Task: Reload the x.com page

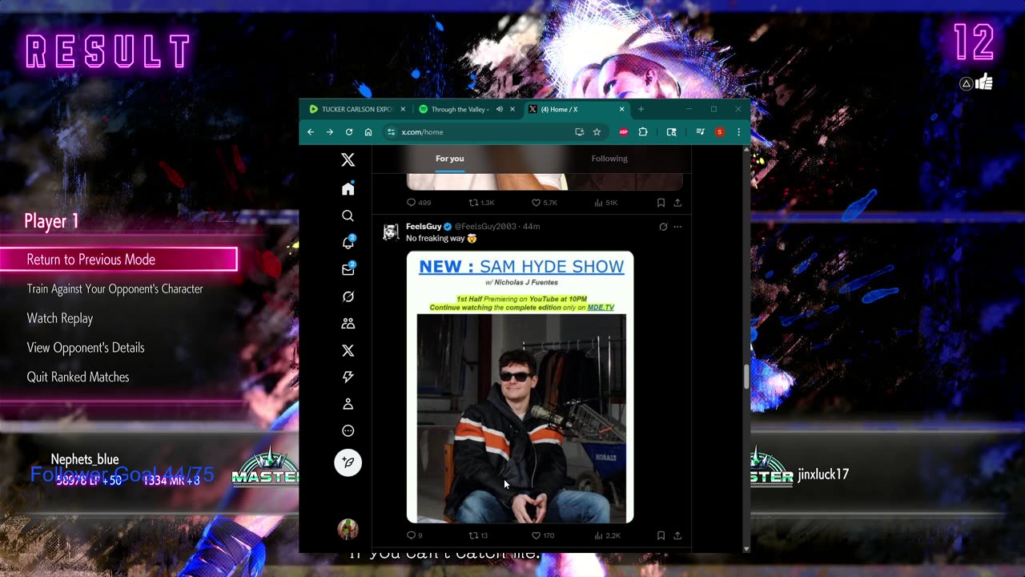Action: coord(349,132)
